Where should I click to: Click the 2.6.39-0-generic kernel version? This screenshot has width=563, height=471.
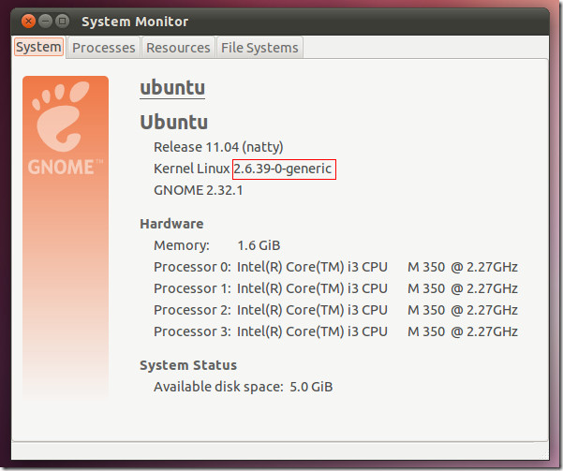coord(283,169)
